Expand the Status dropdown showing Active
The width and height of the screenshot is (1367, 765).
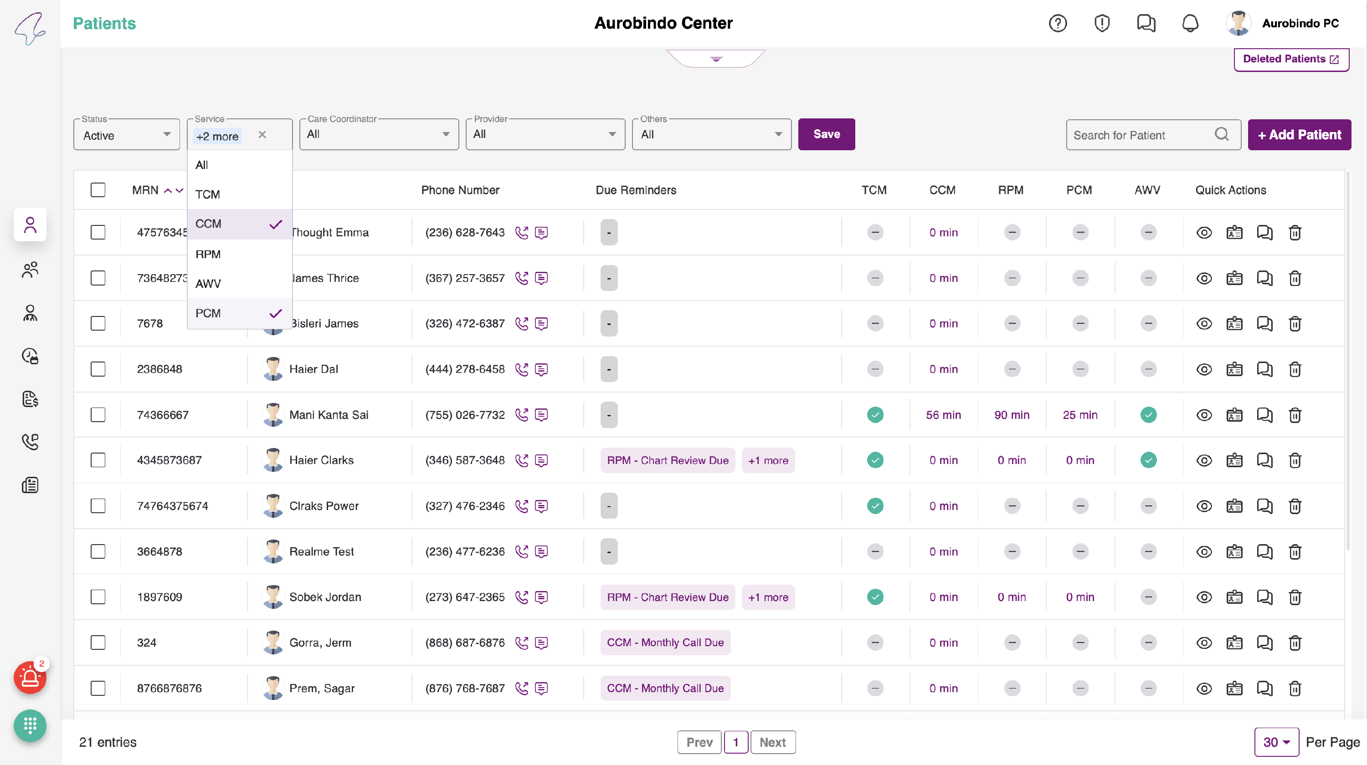(x=126, y=135)
